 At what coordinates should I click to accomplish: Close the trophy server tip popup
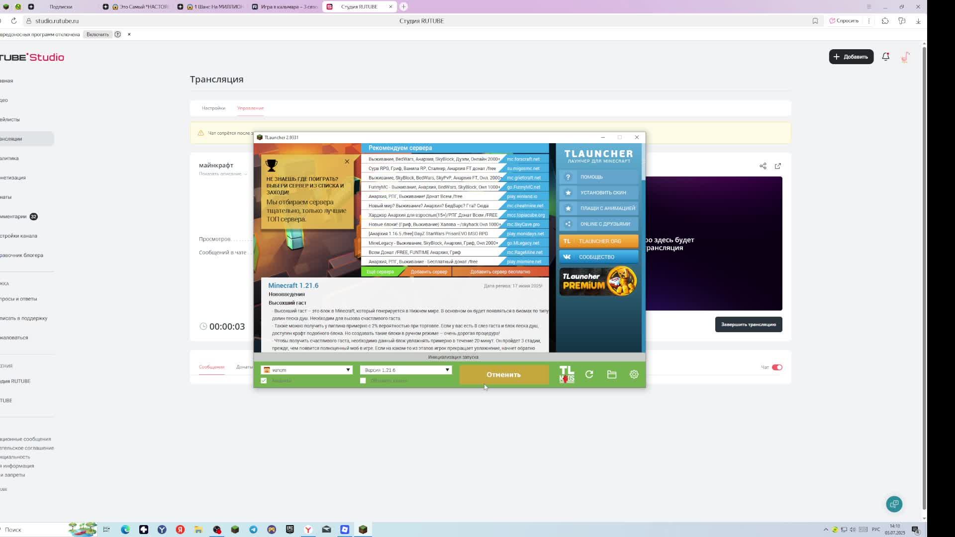click(347, 162)
